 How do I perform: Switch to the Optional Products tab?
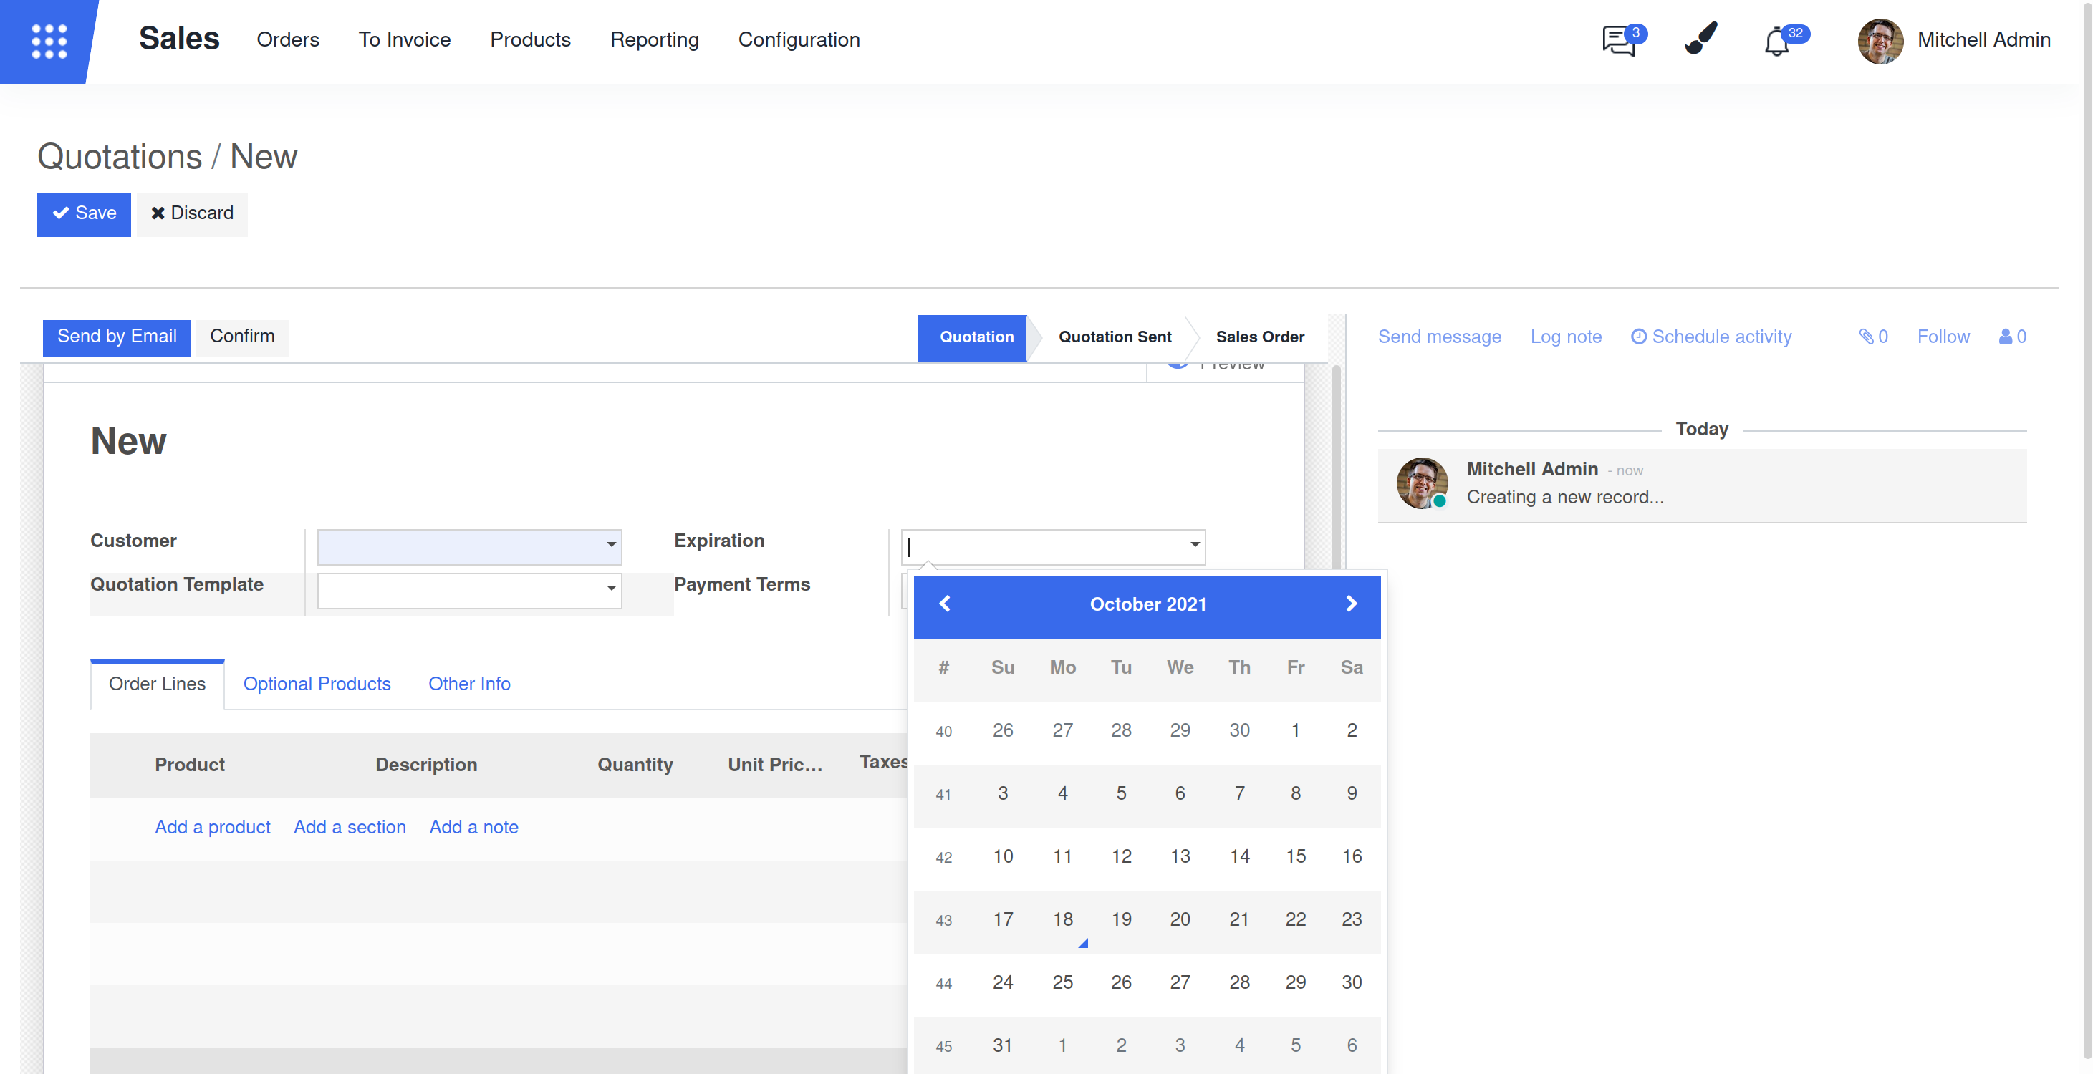317,684
